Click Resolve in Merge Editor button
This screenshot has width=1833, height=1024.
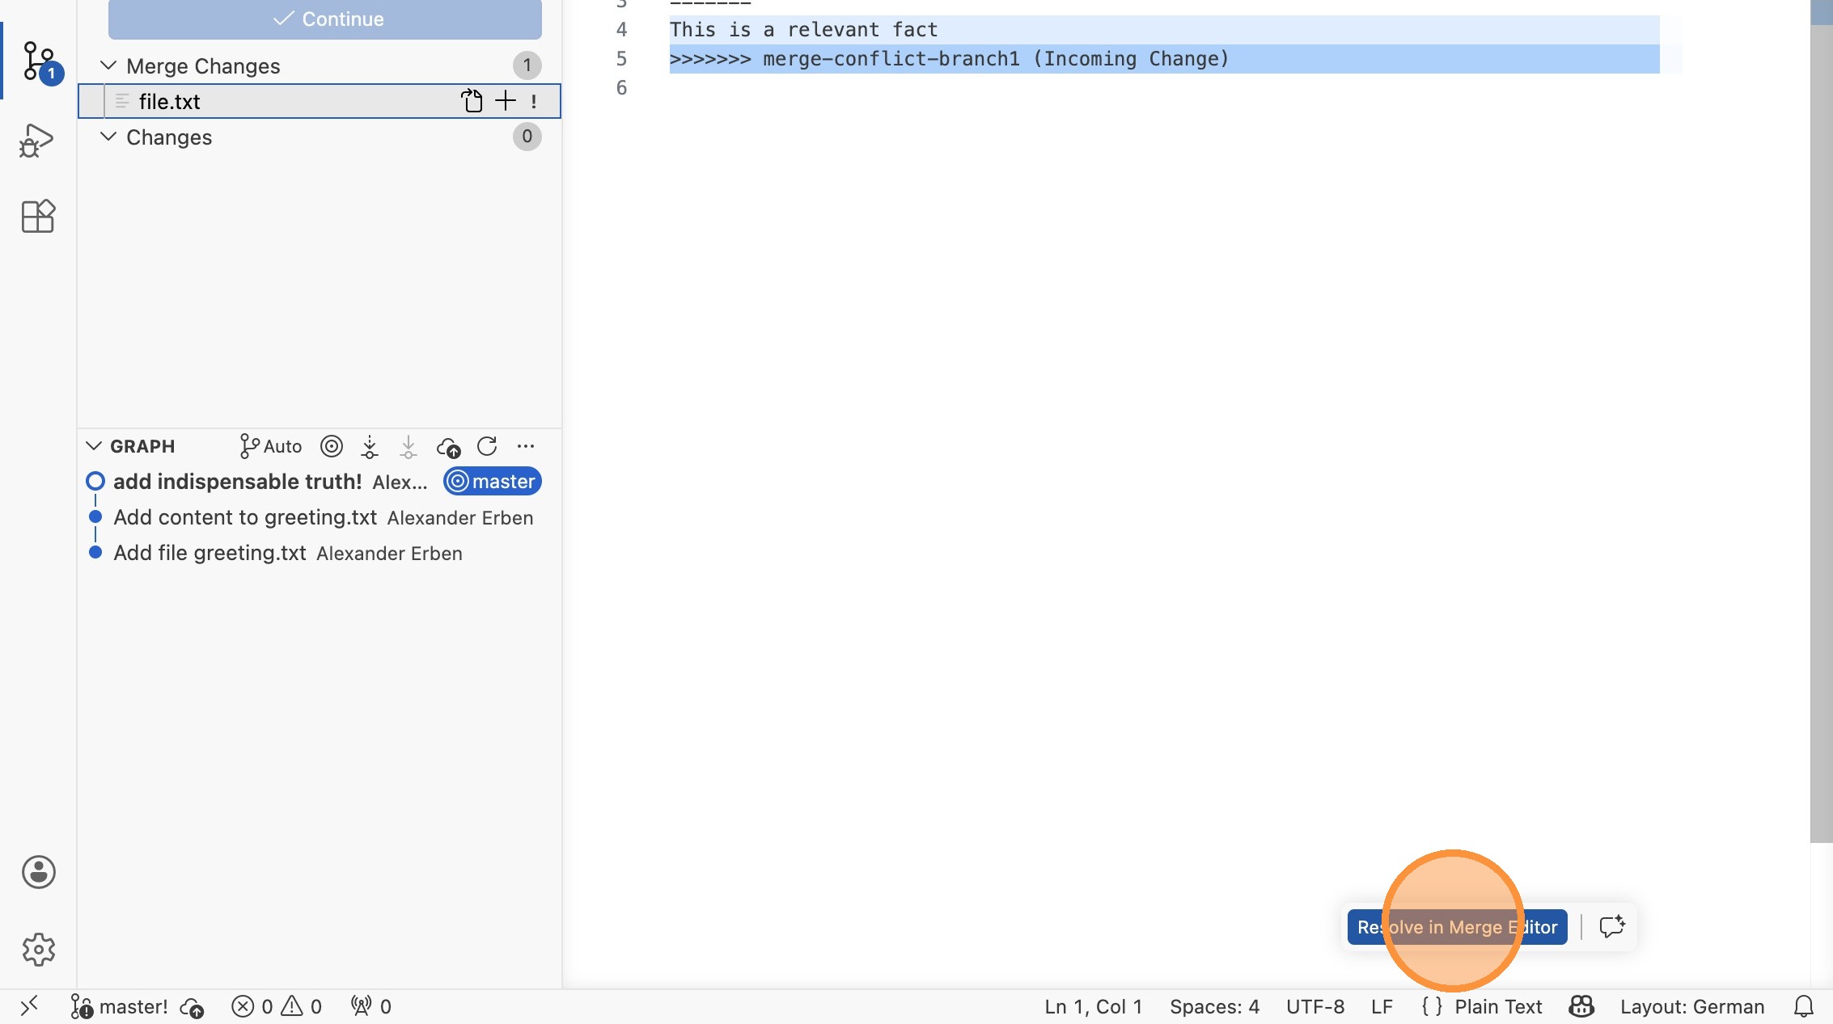coord(1457,927)
